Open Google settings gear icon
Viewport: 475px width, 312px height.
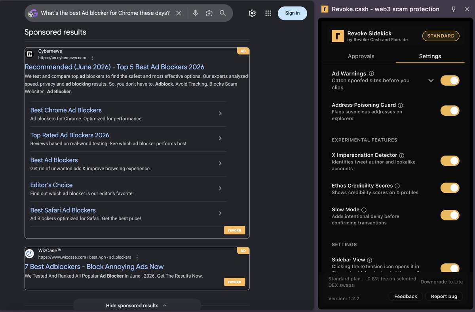(252, 13)
